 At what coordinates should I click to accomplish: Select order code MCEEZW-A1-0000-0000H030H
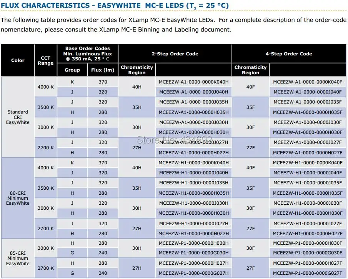point(193,132)
